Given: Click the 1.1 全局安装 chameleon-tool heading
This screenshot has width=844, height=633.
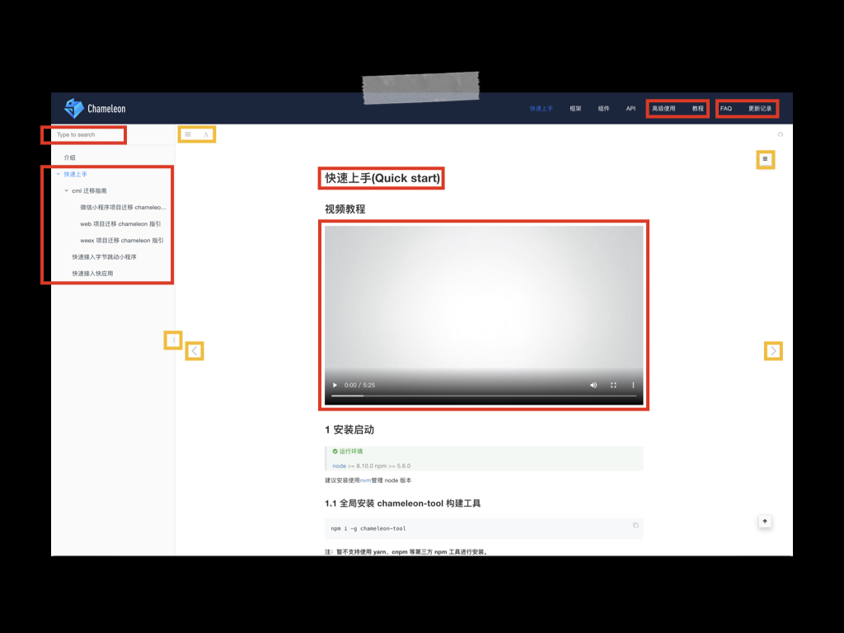Looking at the screenshot, I should click(402, 504).
